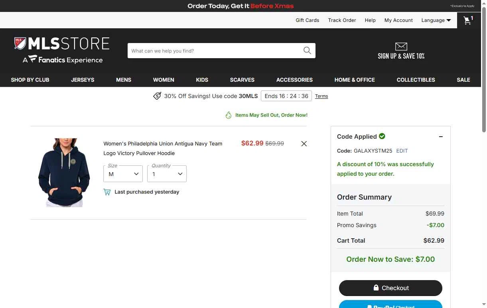Open the Scarves menu
Viewport: 487px width, 308px height.
[242, 80]
